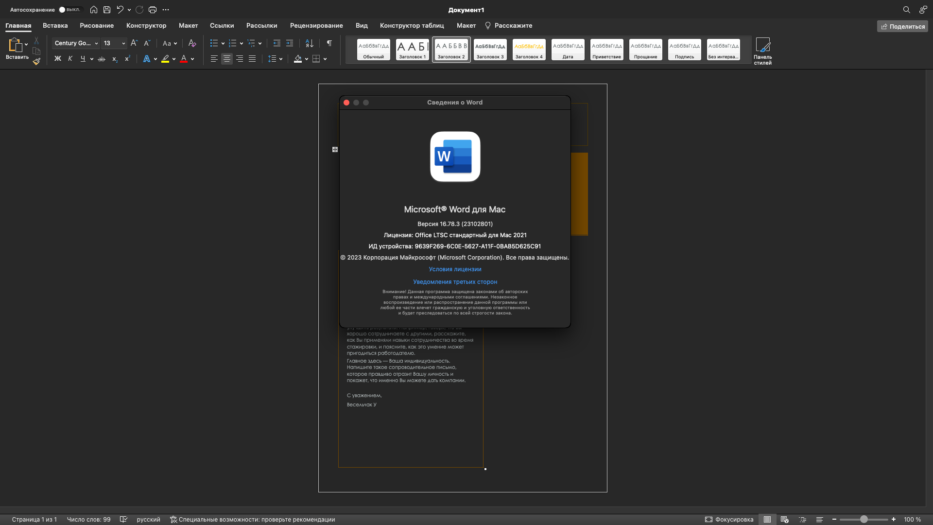Sort text with the A-Z icon
Viewport: 933px width, 525px height.
310,43
